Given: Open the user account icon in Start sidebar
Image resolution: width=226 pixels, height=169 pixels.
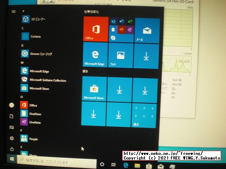Looking at the screenshot, I should tap(12, 105).
